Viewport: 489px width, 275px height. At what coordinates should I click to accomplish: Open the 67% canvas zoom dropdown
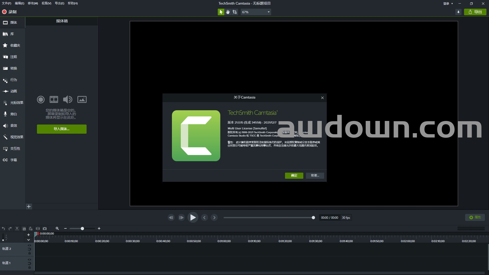pyautogui.click(x=256, y=12)
